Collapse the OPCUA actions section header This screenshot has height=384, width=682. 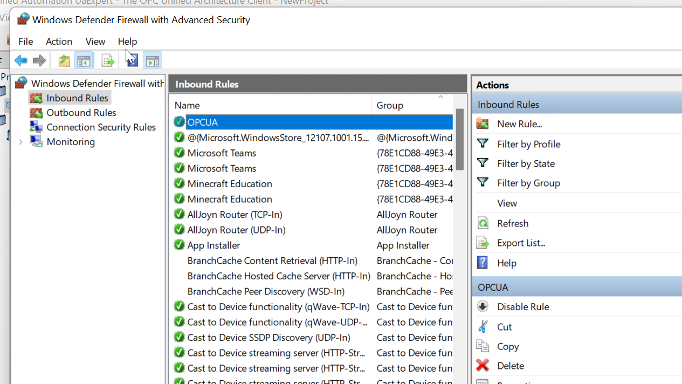click(577, 287)
